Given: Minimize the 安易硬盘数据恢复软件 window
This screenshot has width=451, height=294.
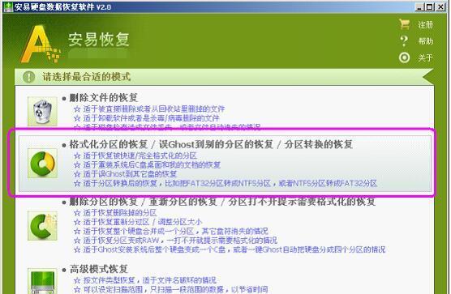Looking at the screenshot, I should (419, 7).
